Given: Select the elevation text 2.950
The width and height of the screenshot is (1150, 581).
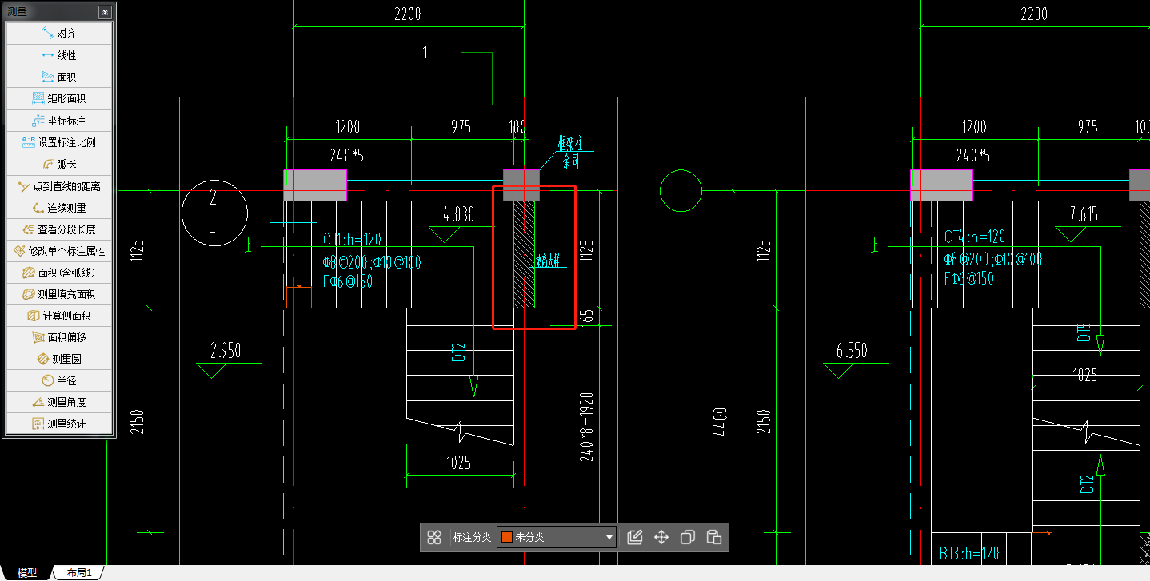Looking at the screenshot, I should pyautogui.click(x=226, y=351).
